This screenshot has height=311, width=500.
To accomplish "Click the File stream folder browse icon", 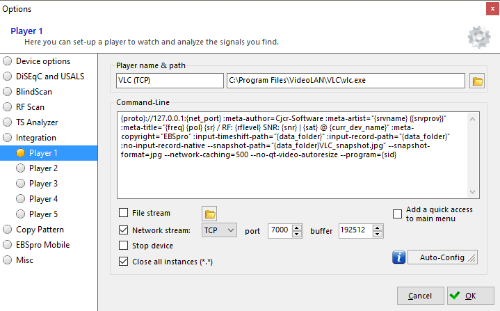I will point(209,214).
